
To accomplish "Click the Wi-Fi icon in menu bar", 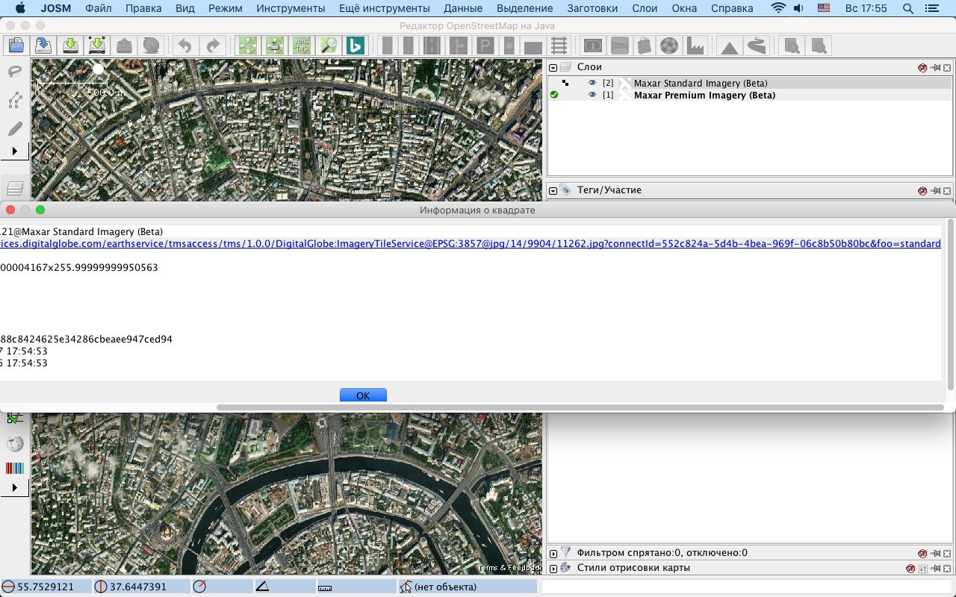I will (x=779, y=9).
